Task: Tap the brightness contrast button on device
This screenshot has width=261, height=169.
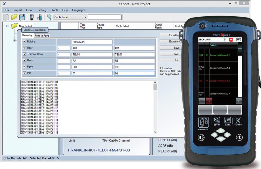Action: point(201,137)
